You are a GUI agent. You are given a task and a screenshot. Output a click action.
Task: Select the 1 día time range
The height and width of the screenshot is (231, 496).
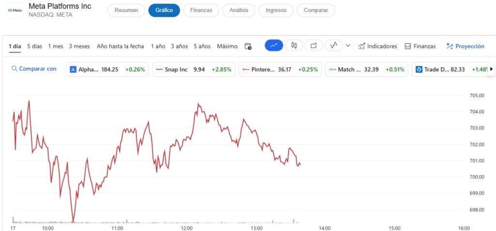(15, 46)
